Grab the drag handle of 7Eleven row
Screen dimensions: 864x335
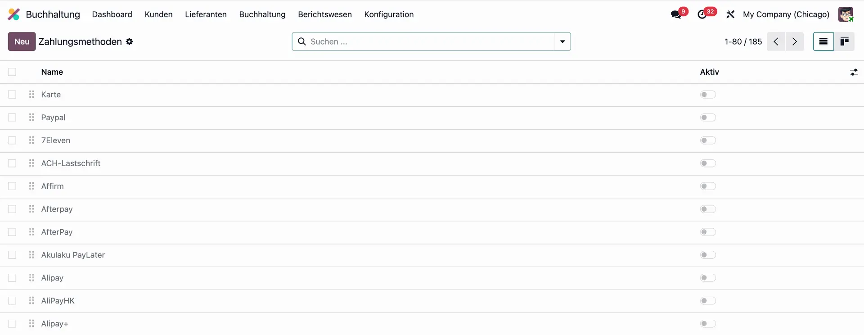pyautogui.click(x=31, y=140)
